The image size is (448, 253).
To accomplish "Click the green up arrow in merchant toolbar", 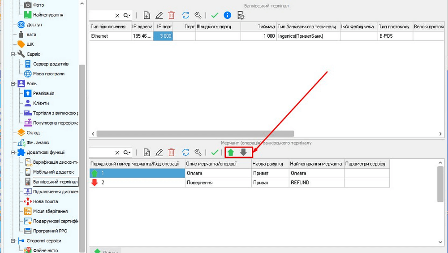I will click(231, 153).
